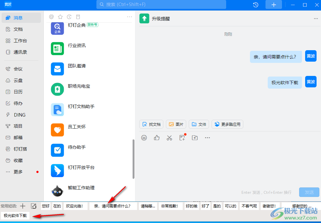Screen dimensions: 321x223
Task: Open 智能工作助理 conversation
Action: pos(89,191)
